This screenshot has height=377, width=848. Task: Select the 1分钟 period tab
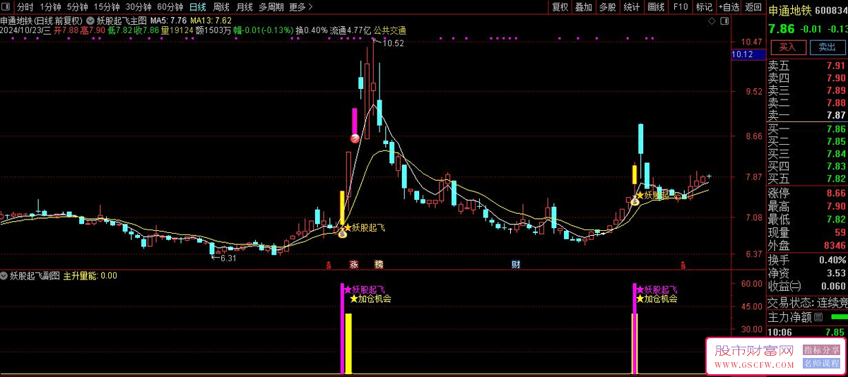[x=51, y=7]
